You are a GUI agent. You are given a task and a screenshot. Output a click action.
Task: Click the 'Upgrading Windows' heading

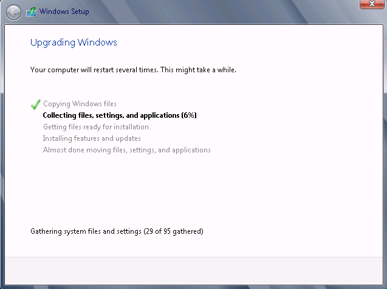pos(74,42)
